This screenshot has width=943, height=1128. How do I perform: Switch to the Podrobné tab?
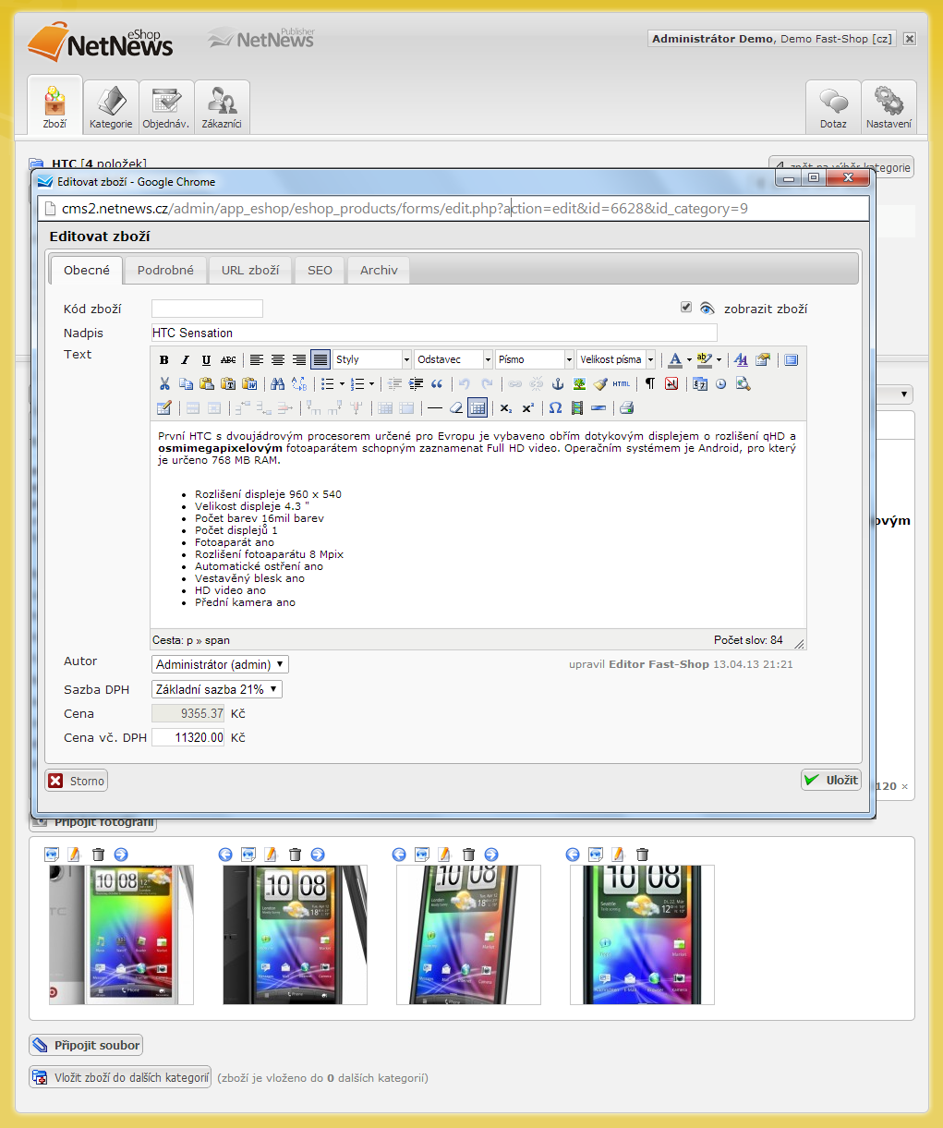pos(165,270)
